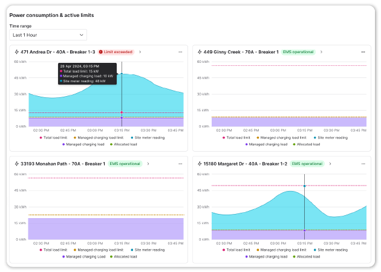Click 03:15 PM marker point on Margaret Dr chart

pyautogui.click(x=304, y=186)
